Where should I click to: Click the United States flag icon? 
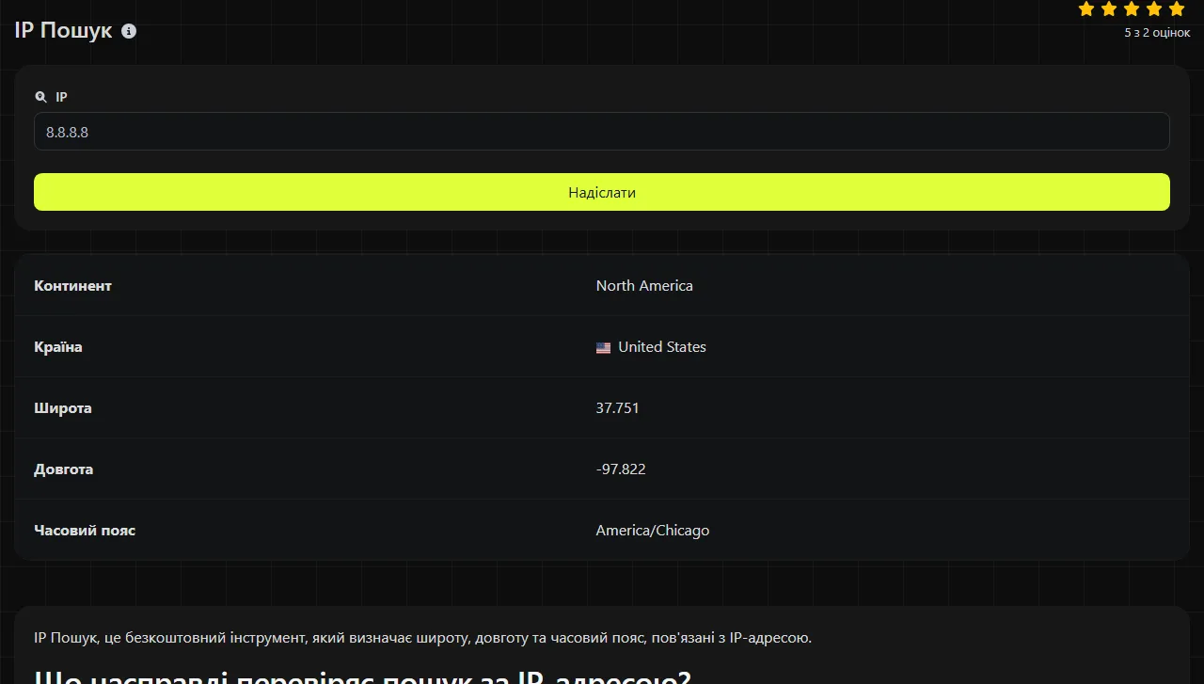pyautogui.click(x=604, y=347)
